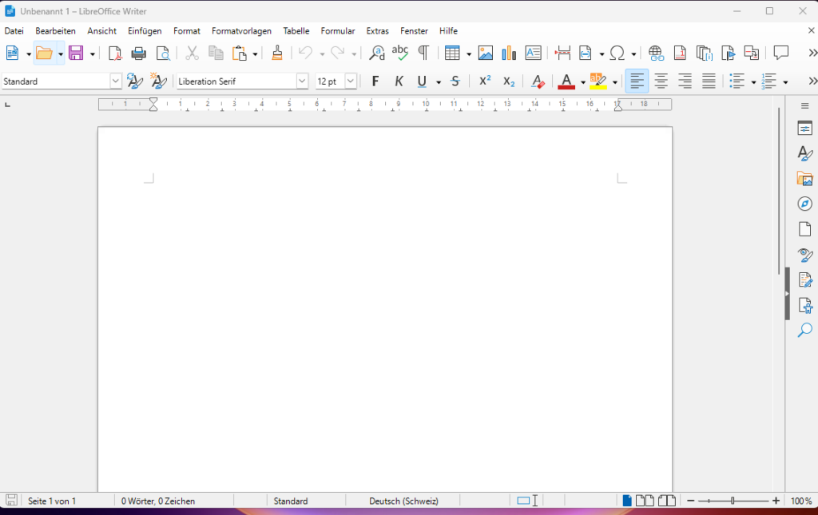Viewport: 818px width, 515px height.
Task: Open the Bearbeiten menu
Action: [55, 31]
